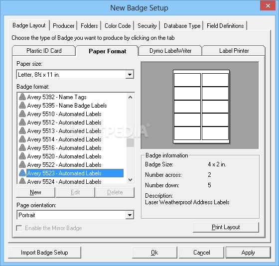Click the Delete badge format button

(x=115, y=192)
